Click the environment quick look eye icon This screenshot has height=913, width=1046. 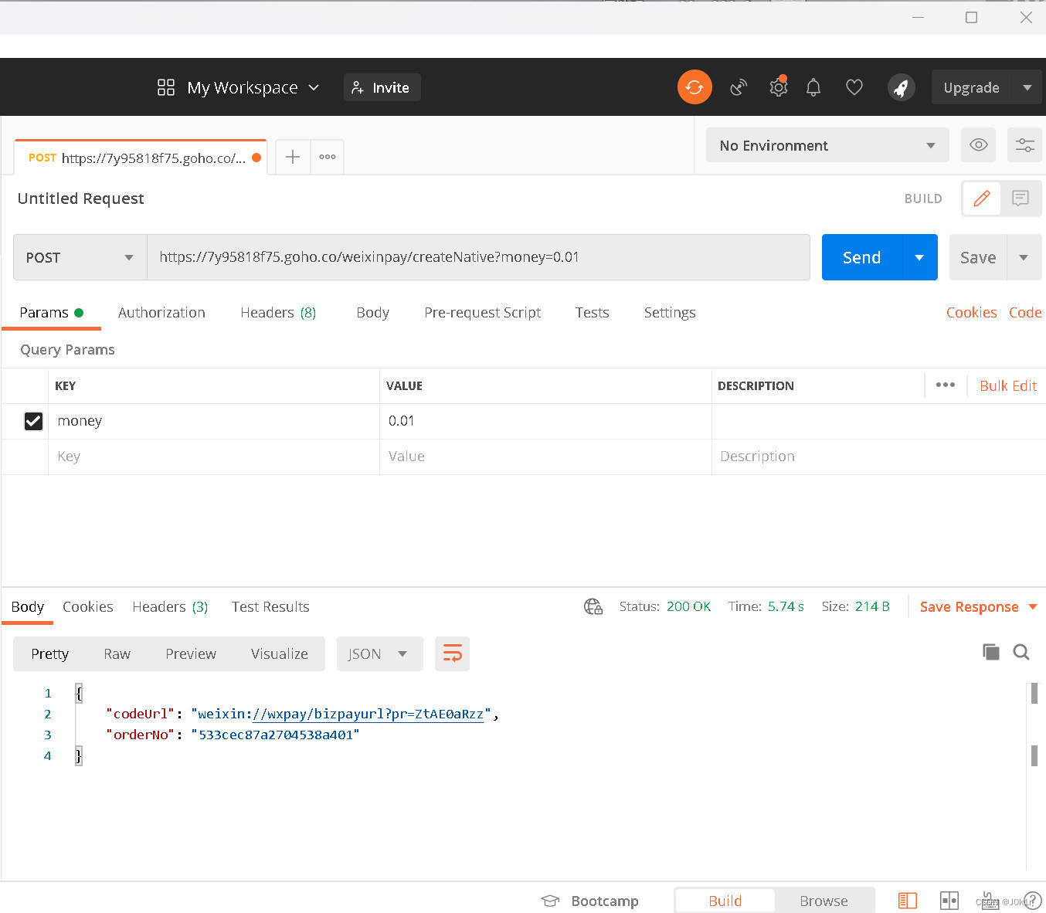pyautogui.click(x=978, y=145)
